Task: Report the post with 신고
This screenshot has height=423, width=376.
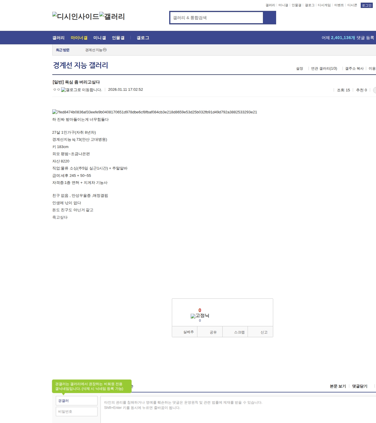Action: [264, 332]
